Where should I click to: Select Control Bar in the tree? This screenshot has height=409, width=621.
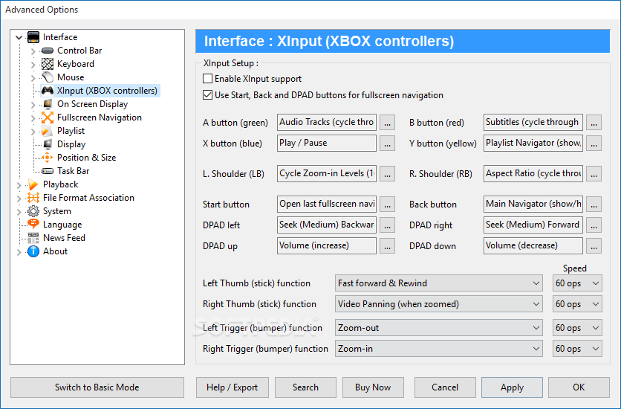coord(79,51)
